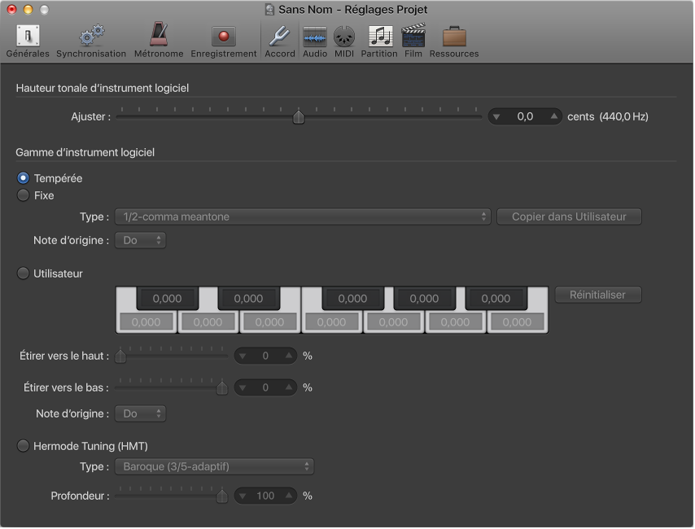The height and width of the screenshot is (529, 695).
Task: Expand the Baroque (3/5-adaptif) dropdown
Action: pyautogui.click(x=214, y=466)
